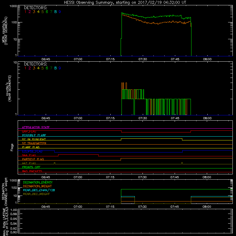This screenshot has height=236, width=236.
Task: Click the DECIMATION CHANNEL or weight axis label
Action: coord(4,191)
